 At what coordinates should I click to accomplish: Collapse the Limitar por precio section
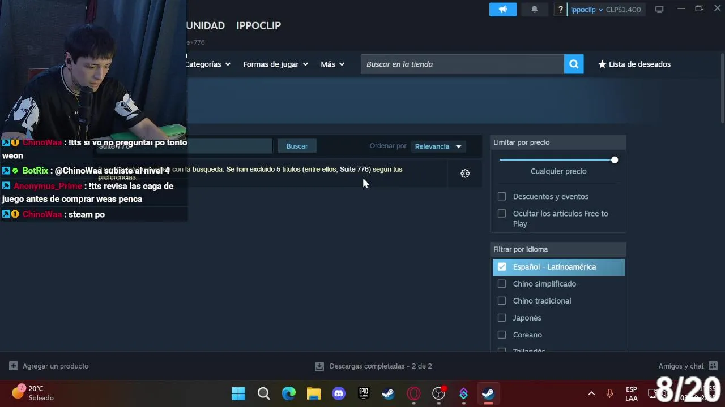tap(558, 142)
